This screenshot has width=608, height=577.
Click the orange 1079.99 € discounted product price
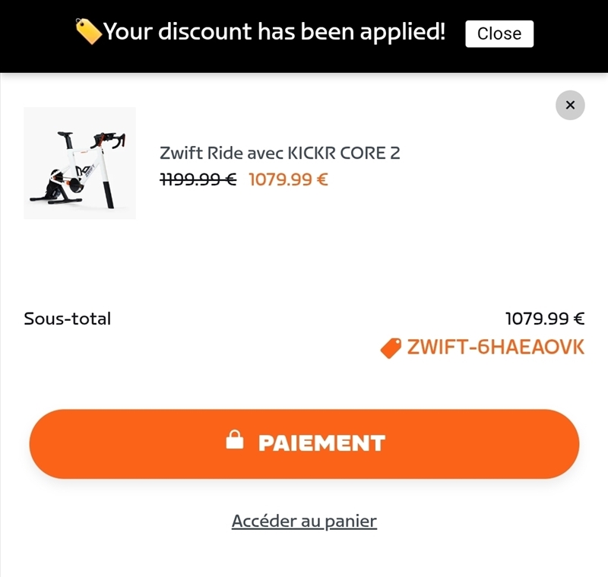click(288, 180)
